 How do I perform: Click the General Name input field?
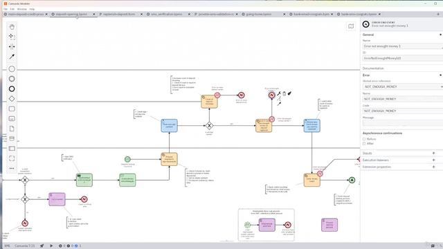coord(403,46)
